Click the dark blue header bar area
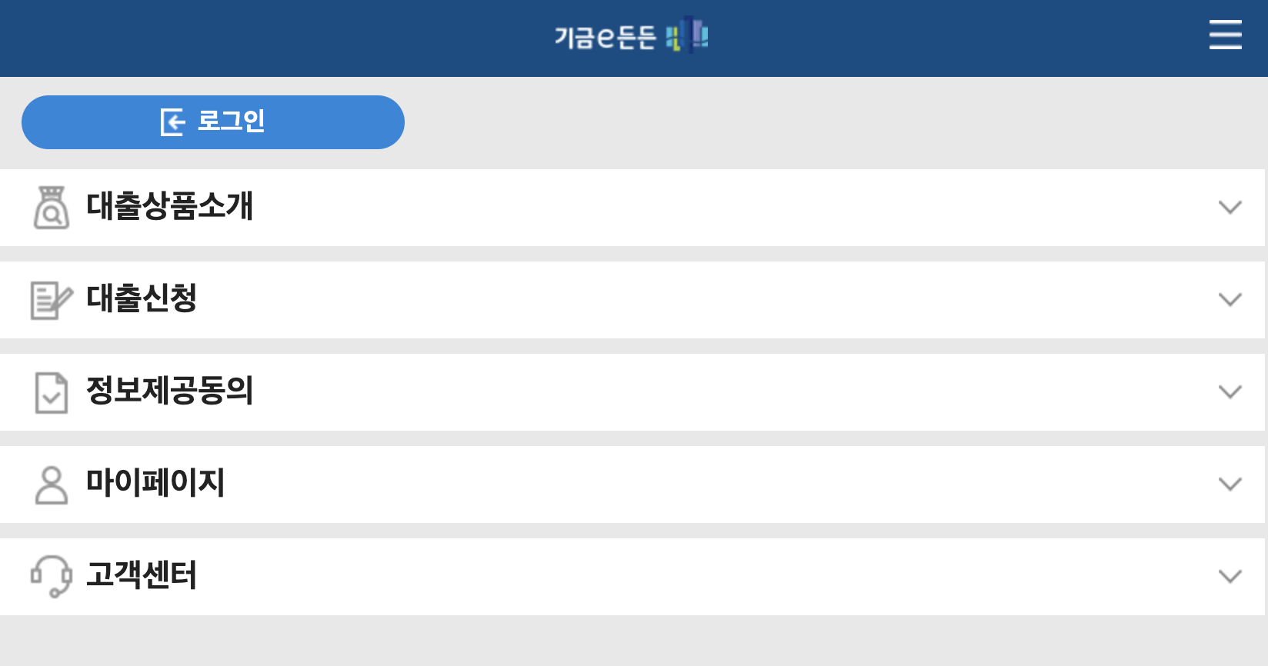 [x=308, y=35]
